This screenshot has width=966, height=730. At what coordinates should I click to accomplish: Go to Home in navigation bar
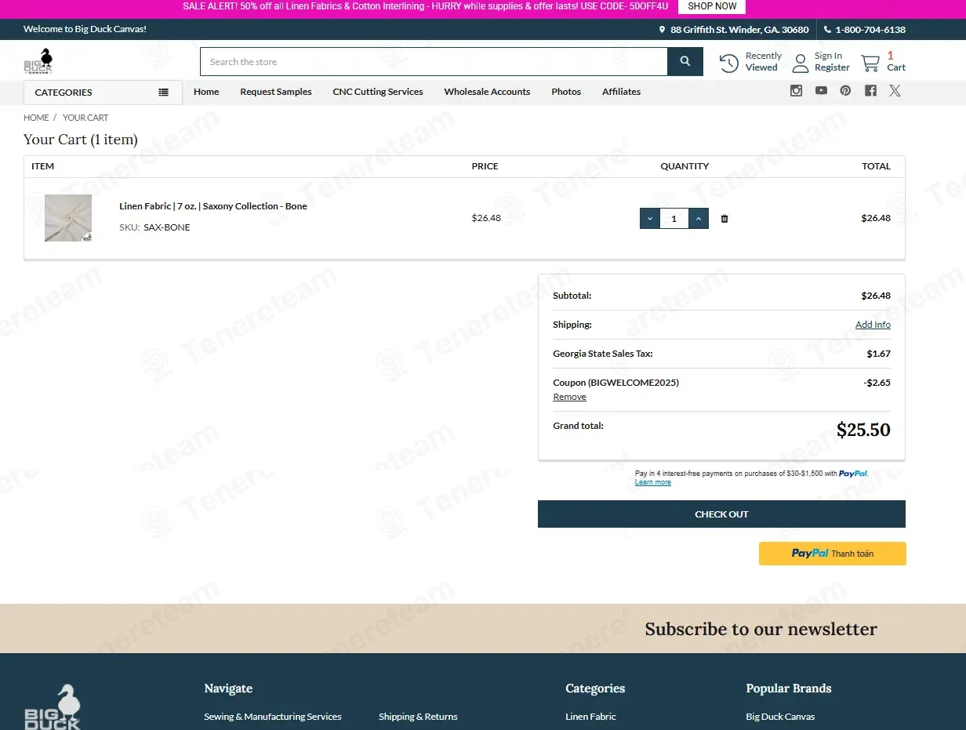(206, 92)
